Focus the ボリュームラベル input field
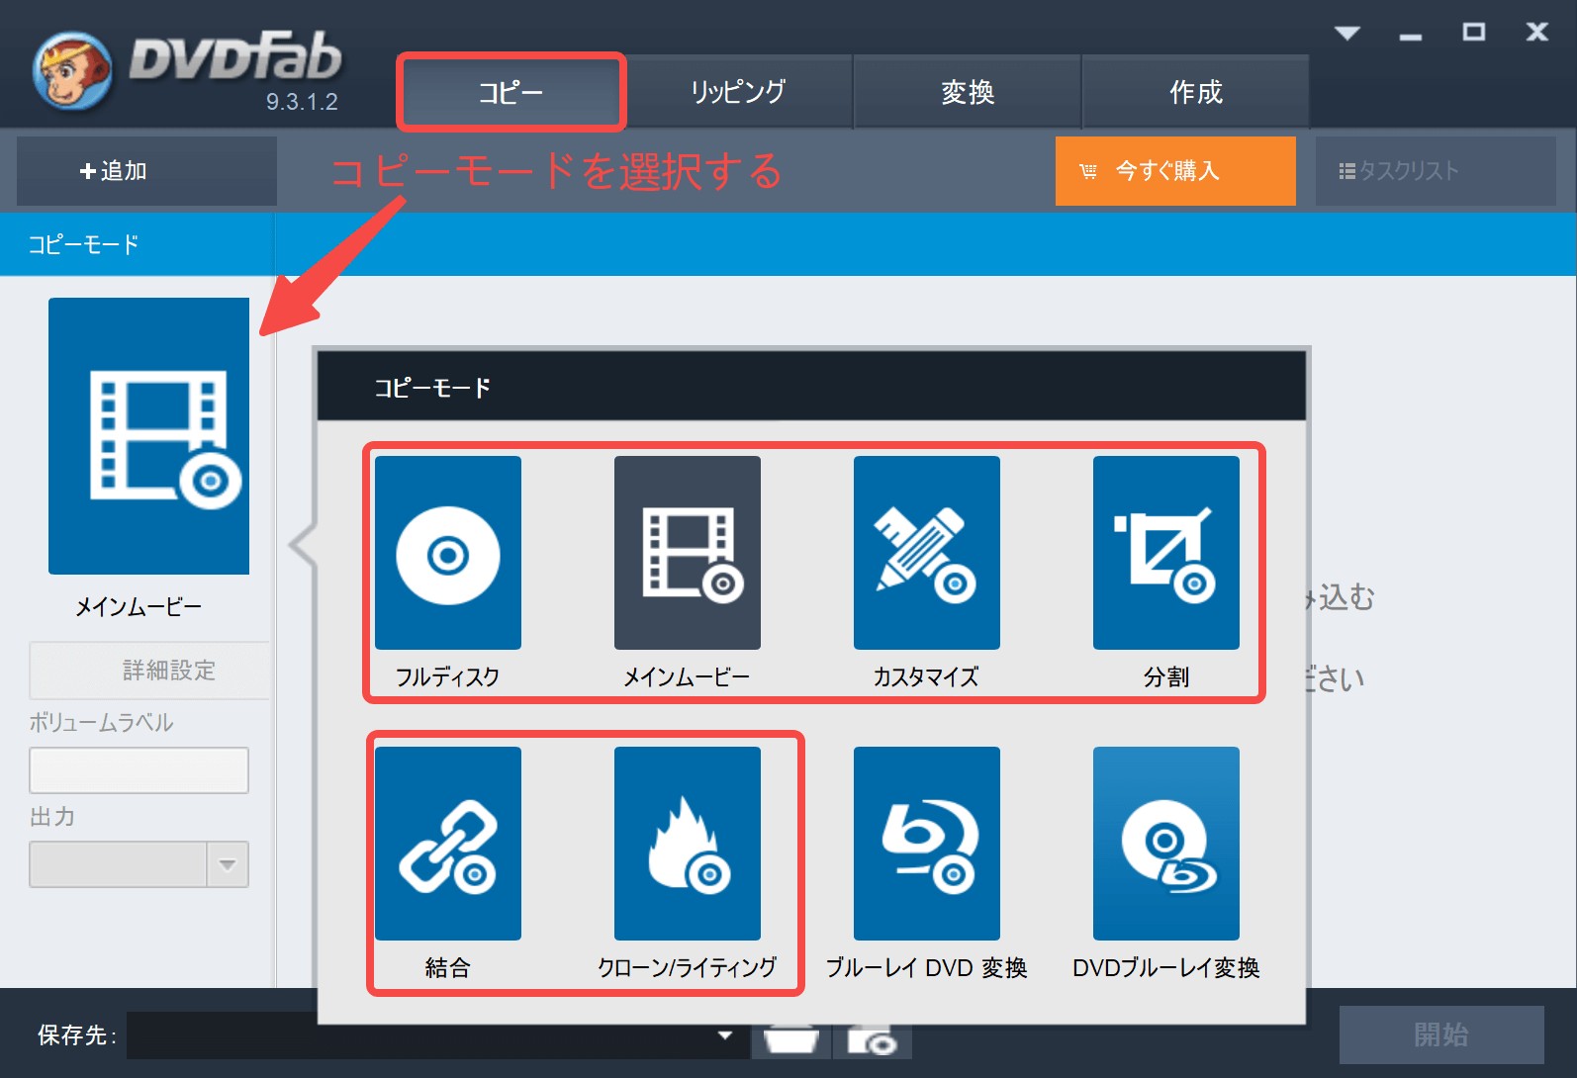1577x1078 pixels. 139,770
